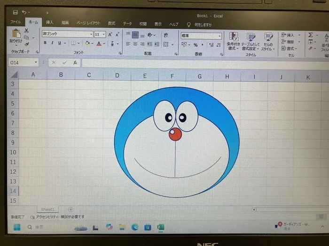This screenshot has width=329, height=246.
Task: Open the number format dropdown (標準)
Action: (219, 36)
